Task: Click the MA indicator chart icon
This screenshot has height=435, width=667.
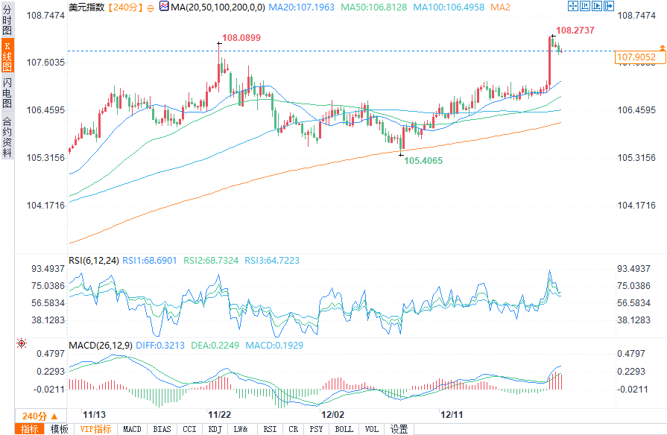Action: coord(162,7)
